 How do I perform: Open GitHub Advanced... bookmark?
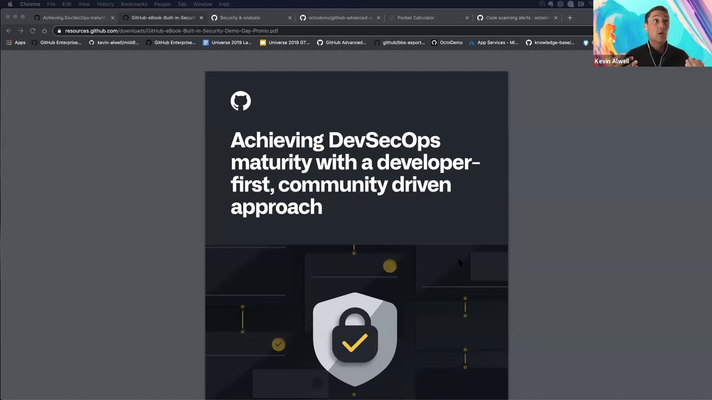tap(342, 42)
